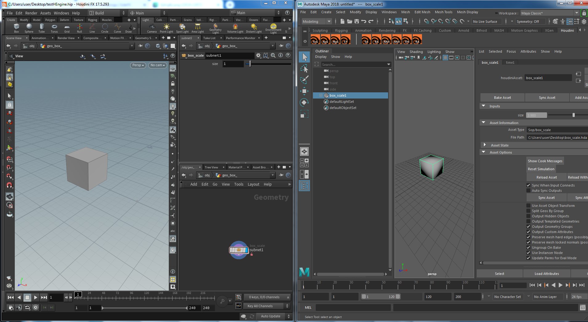Image resolution: width=588 pixels, height=322 pixels.
Task: Switch to the Performance Monitor tab
Action: 241,38
